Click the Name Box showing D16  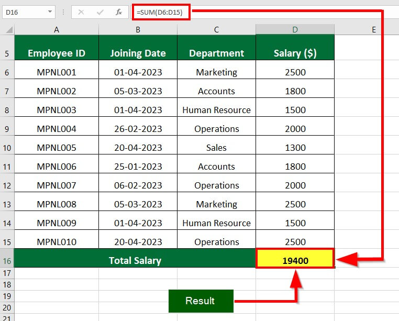click(x=28, y=12)
